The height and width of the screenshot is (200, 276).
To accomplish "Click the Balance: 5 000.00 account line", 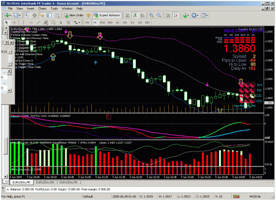I will (x=60, y=189).
